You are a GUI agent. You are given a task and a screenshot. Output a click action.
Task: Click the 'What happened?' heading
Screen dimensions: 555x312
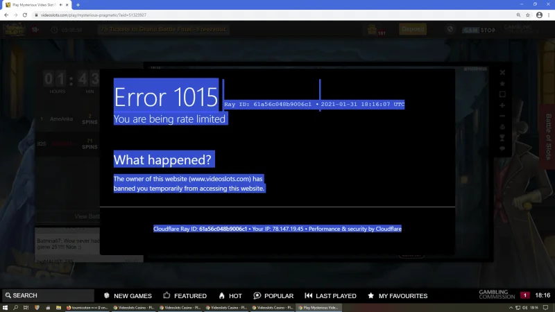pyautogui.click(x=162, y=160)
